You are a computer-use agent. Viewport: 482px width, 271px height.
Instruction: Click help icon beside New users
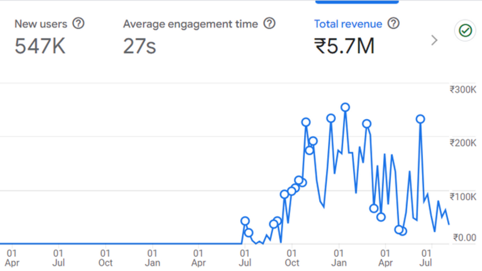point(78,24)
